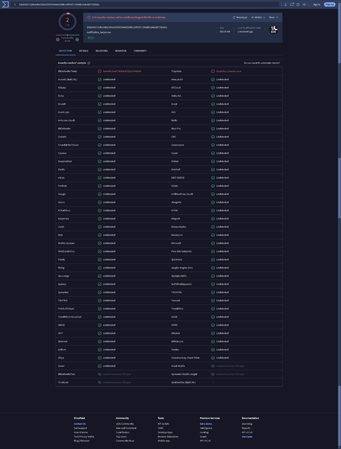
Task: Click 'Do you want to automate checks?' link
Action: pyautogui.click(x=262, y=63)
